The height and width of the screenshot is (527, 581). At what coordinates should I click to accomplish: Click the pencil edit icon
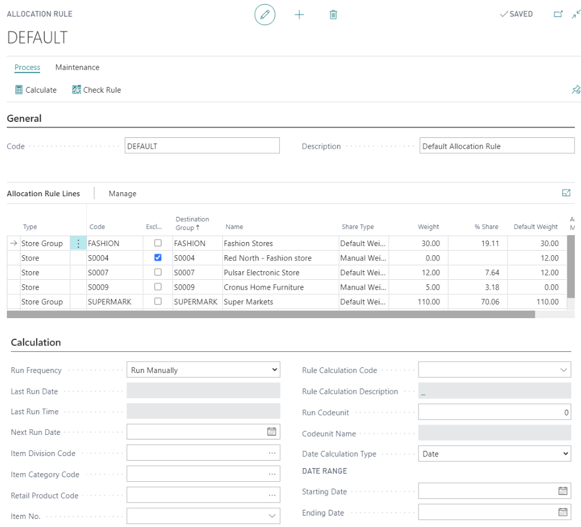(x=264, y=15)
